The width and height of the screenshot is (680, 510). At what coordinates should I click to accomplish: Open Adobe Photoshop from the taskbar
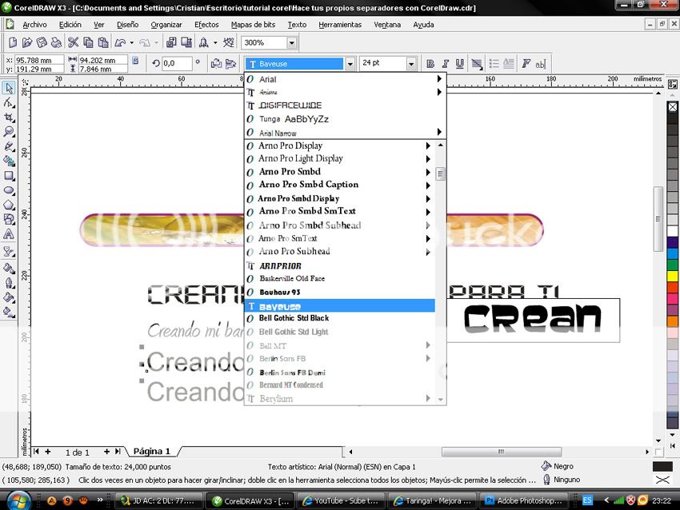coord(523,500)
